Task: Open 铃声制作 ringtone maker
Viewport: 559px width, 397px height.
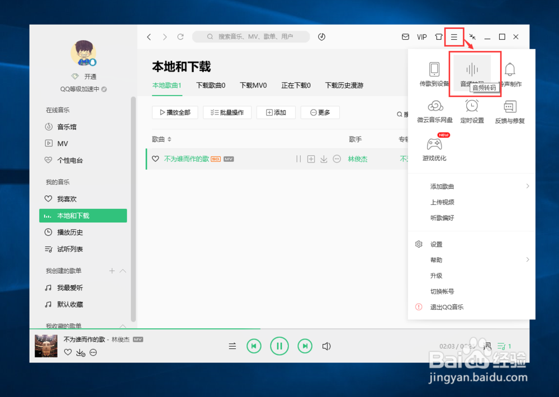Action: tap(510, 74)
